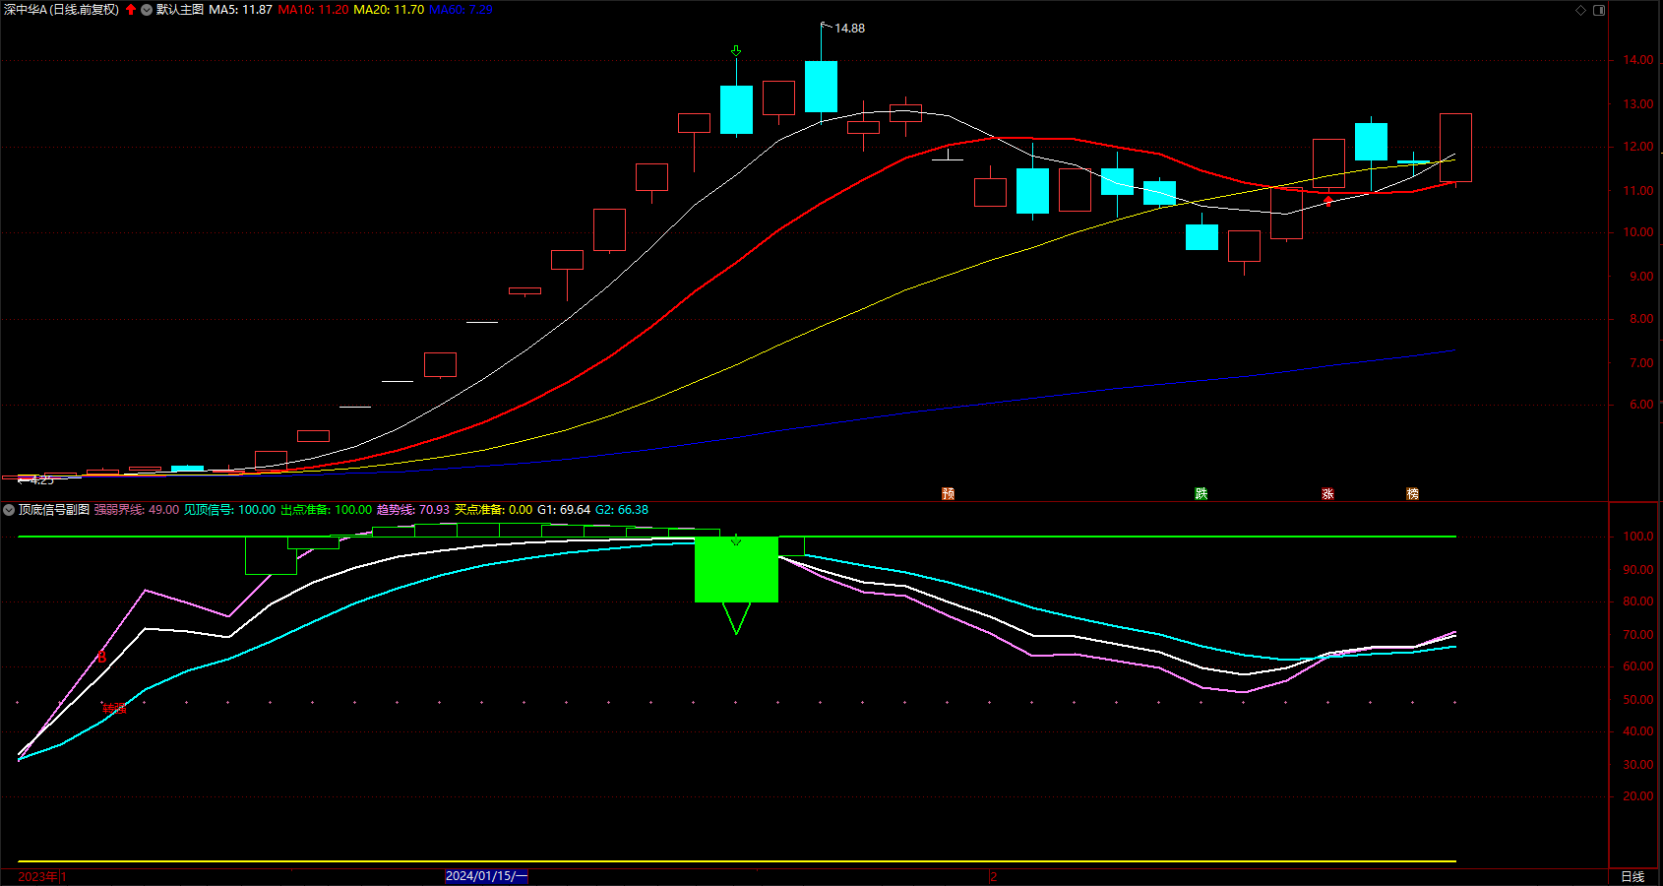
Task: Click the 14.88 high price label
Action: pyautogui.click(x=849, y=29)
